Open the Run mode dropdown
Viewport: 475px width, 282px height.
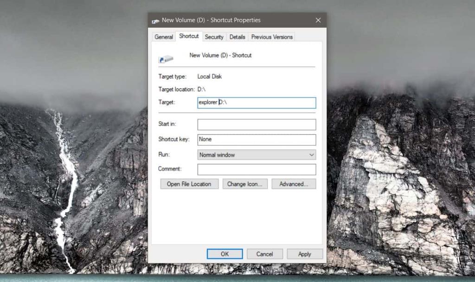point(256,155)
